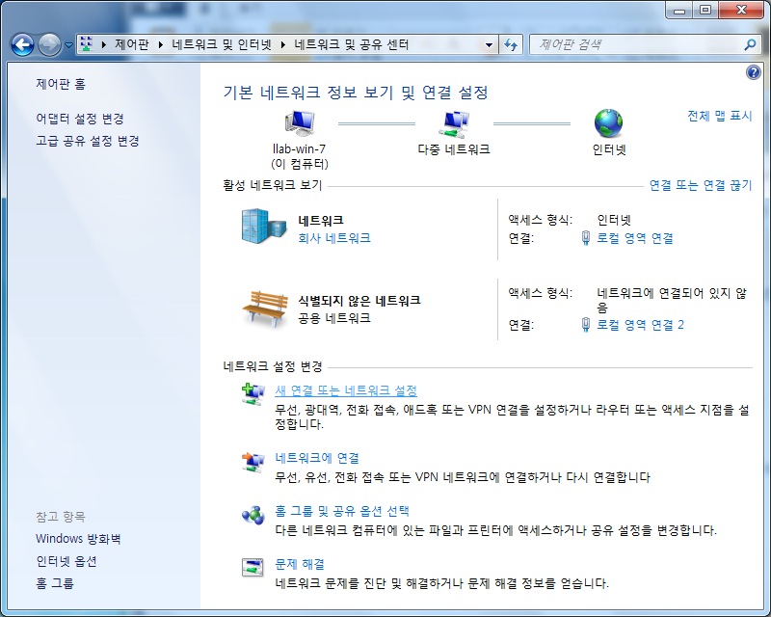Open the recent pages dropdown arrow

(x=68, y=45)
